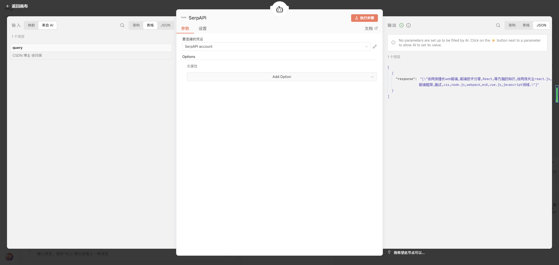Open the 我希望此节点可以... feedback link
The image size is (559, 265).
409,253
